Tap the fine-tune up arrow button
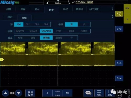The height and width of the screenshot is (98, 131). (6, 93)
